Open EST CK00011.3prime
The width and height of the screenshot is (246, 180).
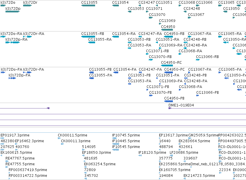pos(62,144)
